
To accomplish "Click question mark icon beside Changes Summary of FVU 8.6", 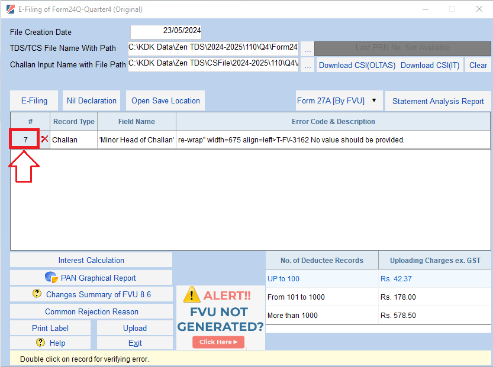I will pyautogui.click(x=37, y=294).
